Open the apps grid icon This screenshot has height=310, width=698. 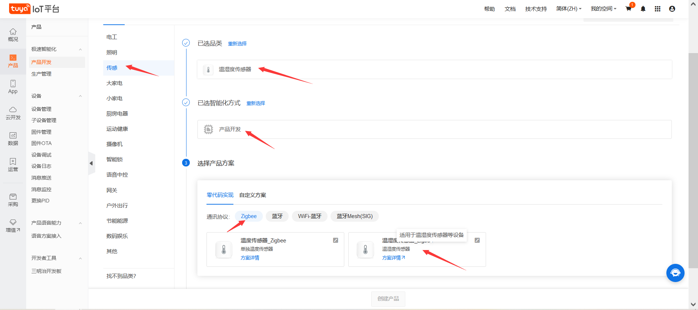pos(657,9)
